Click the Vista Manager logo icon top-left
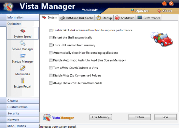179x128 pixels. pos(8,7)
